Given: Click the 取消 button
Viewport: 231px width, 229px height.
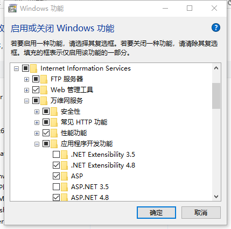Looking at the screenshot, I should point(201,213).
